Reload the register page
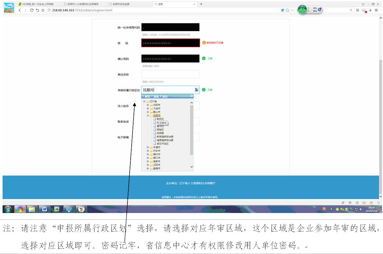Viewport: 383px width, 254px height. click(31, 10)
